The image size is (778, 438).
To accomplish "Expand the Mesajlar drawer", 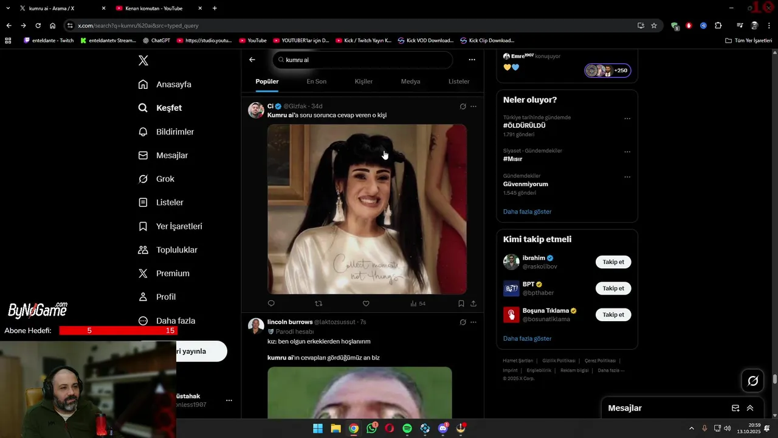I will (x=750, y=408).
